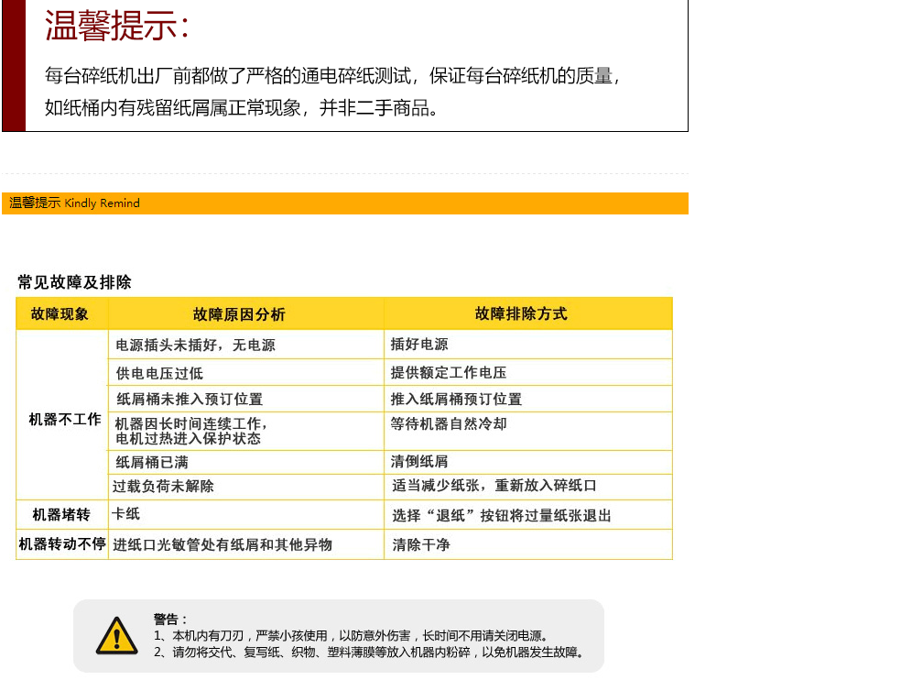Click the 电源插头未插好，无电源 cell
Screen dimensions: 901x680
(195, 345)
